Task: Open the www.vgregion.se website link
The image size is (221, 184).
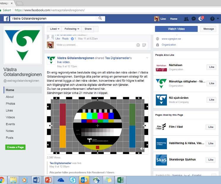Action: click(x=171, y=39)
